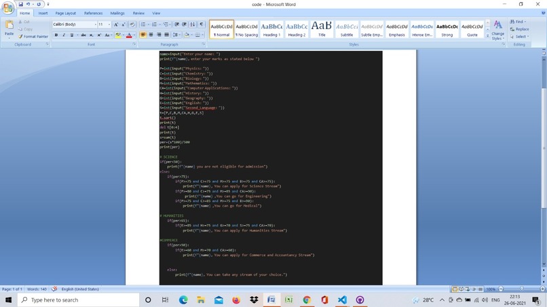The image size is (547, 307).
Task: Apply yellow text highlight color
Action: pyautogui.click(x=118, y=35)
